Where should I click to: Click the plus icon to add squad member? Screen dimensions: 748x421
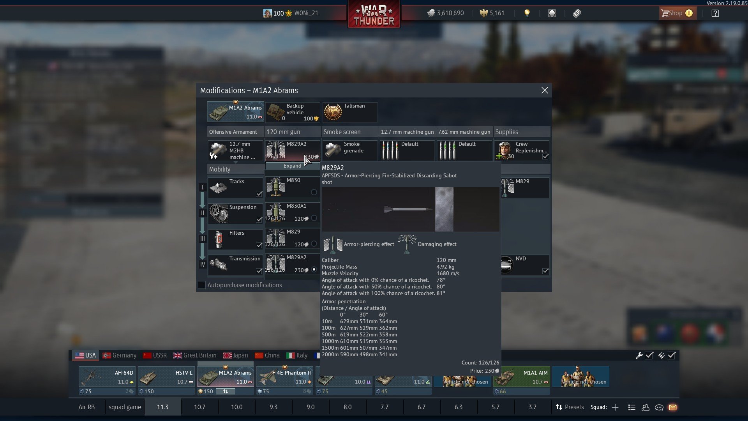pos(615,407)
